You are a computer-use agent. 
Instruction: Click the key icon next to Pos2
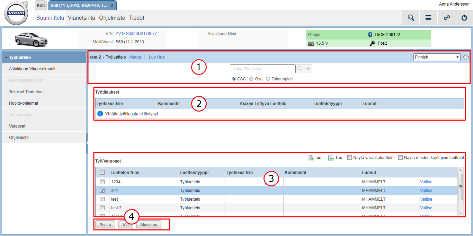[x=373, y=44]
